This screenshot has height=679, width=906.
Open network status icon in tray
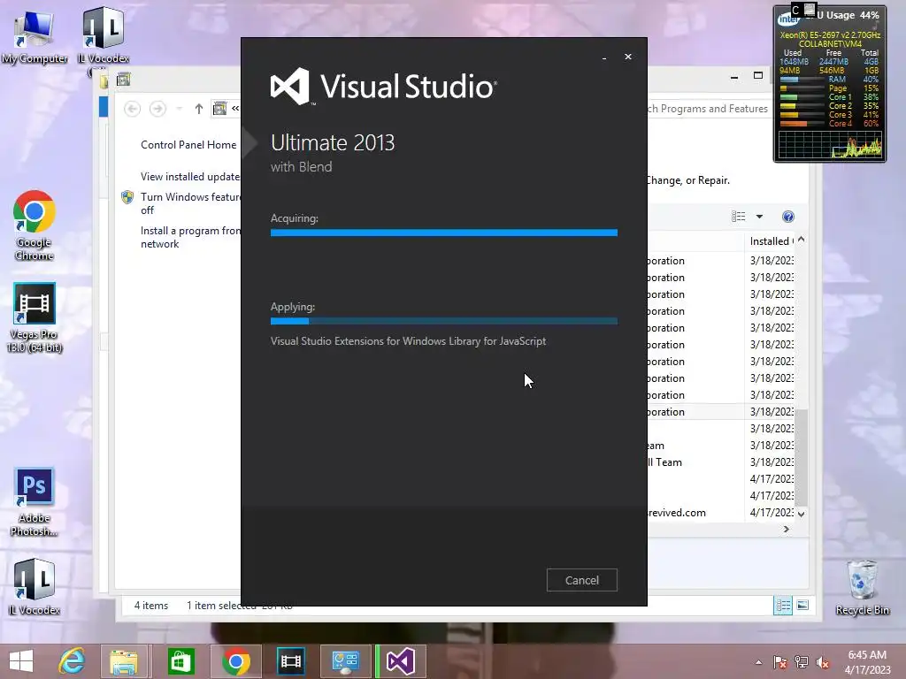point(802,662)
